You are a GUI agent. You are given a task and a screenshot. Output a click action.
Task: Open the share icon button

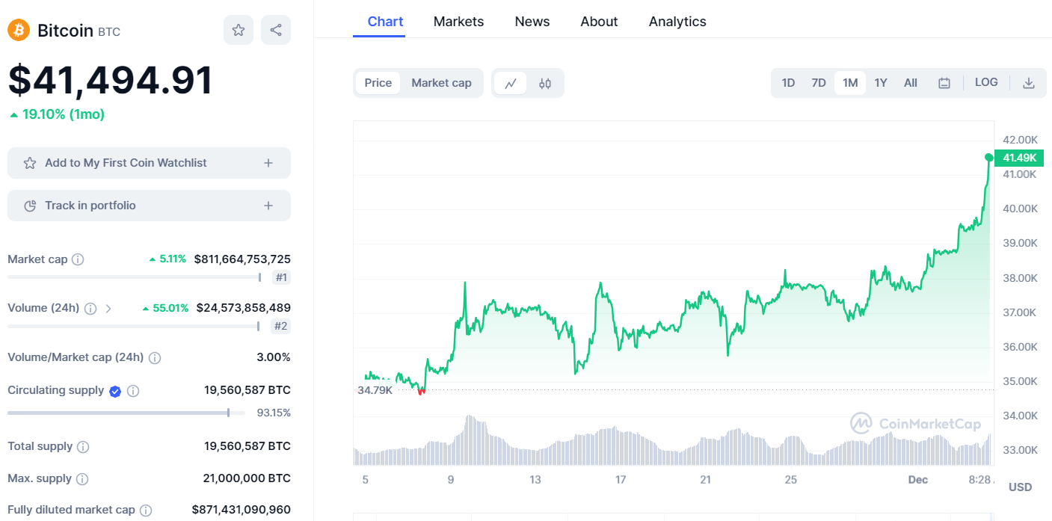pos(276,30)
